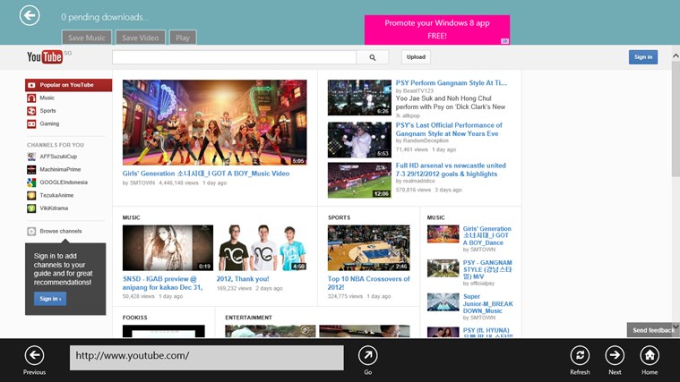680x382 pixels.
Task: Open Browse channels link
Action: click(x=60, y=231)
